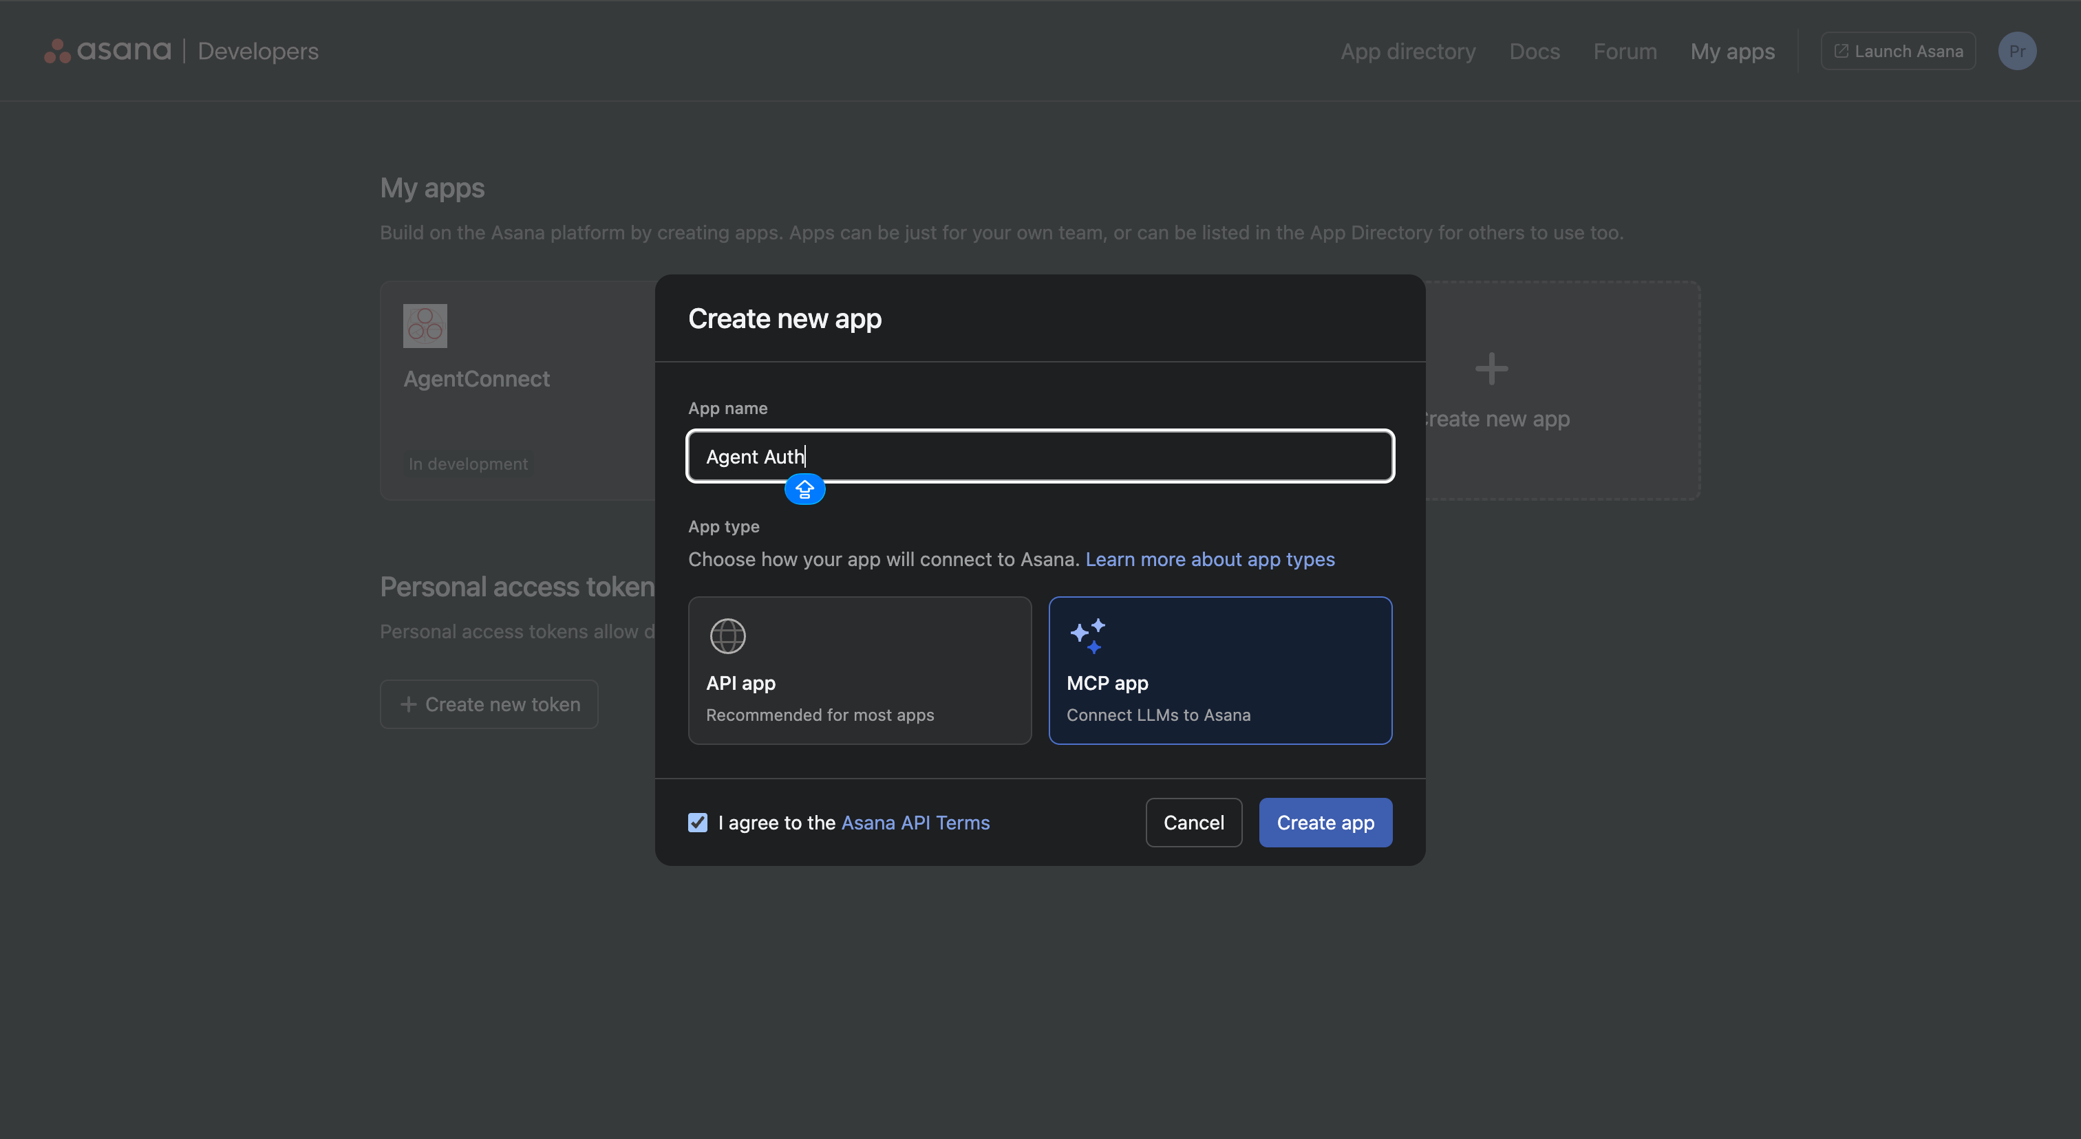Open Docs in the top navigation

[1534, 52]
